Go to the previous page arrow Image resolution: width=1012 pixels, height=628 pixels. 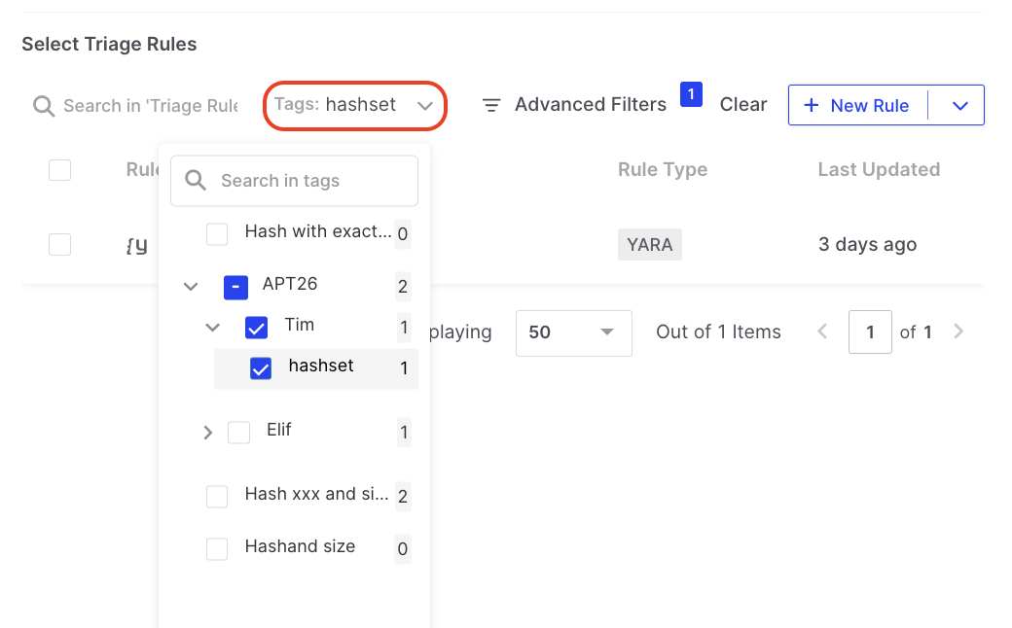pos(822,331)
